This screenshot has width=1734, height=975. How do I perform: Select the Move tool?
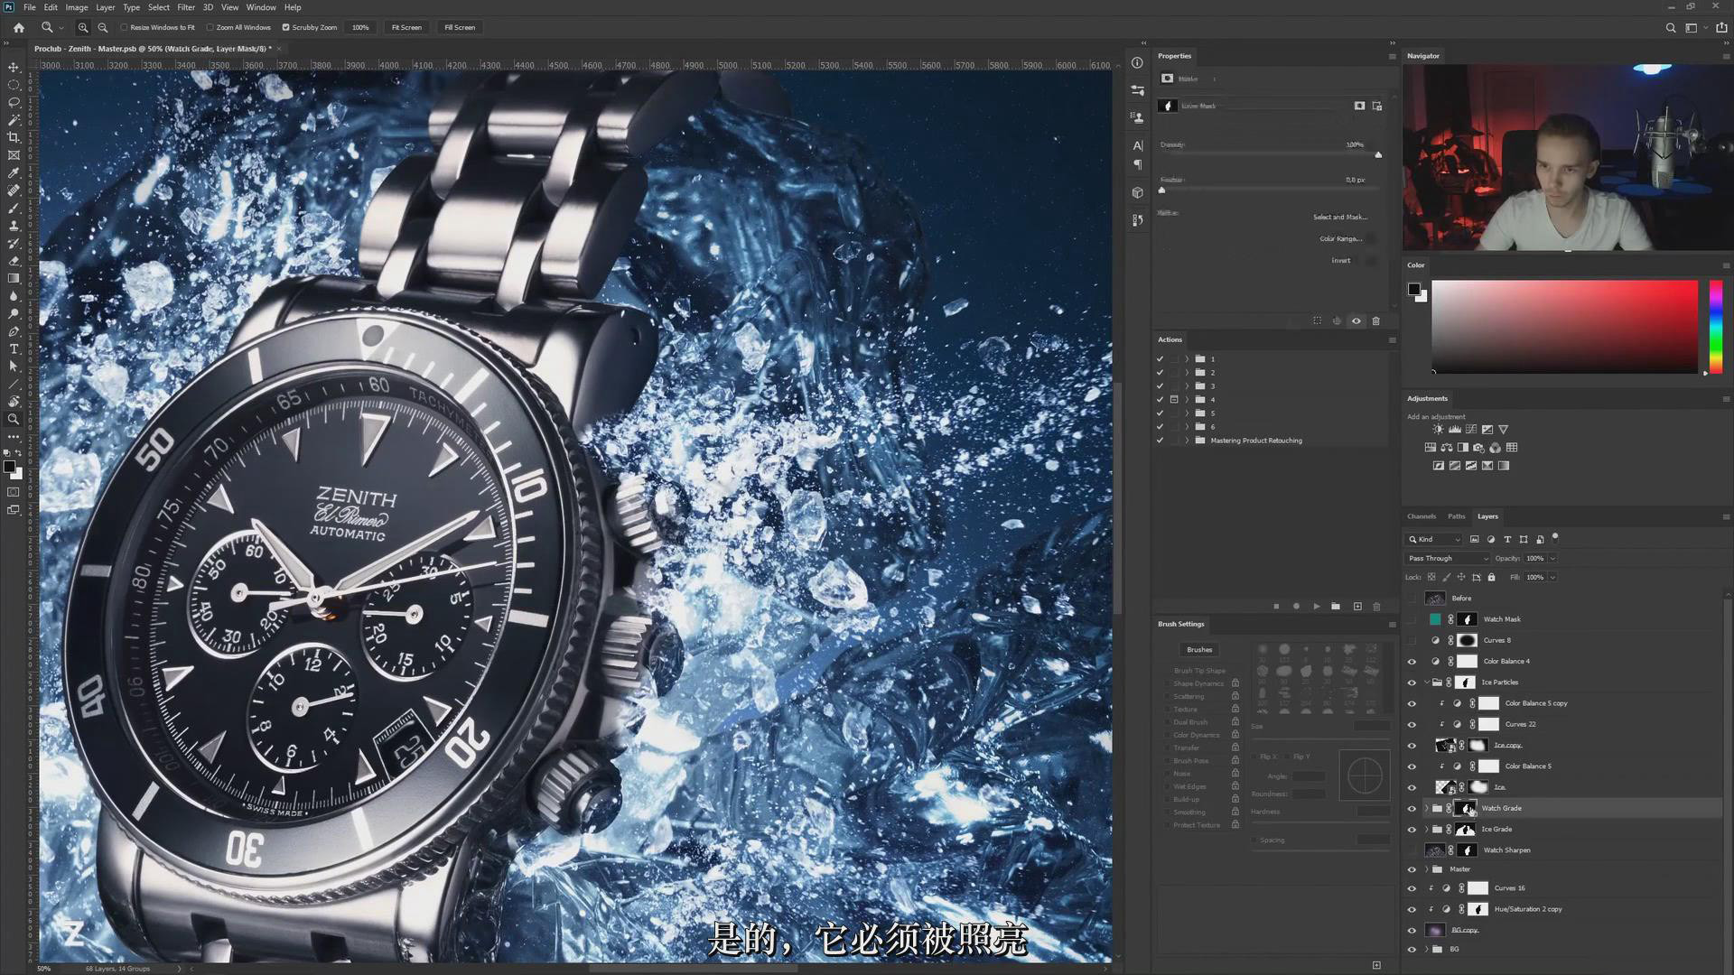(x=14, y=68)
